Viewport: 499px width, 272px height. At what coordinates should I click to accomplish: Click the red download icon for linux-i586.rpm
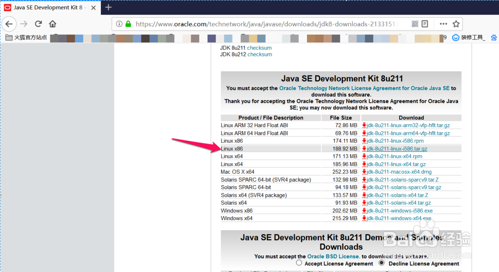(x=364, y=141)
